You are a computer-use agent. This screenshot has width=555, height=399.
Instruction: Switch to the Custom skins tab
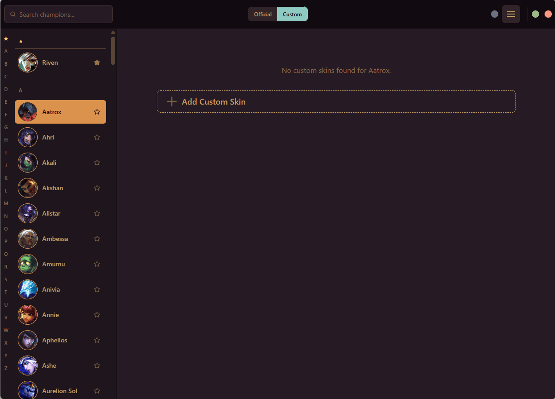(292, 14)
